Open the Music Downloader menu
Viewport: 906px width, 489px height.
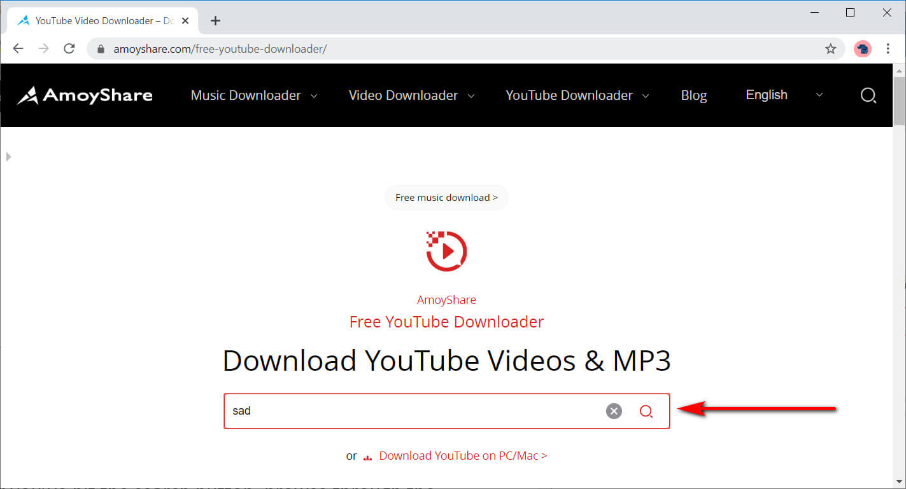[x=246, y=95]
